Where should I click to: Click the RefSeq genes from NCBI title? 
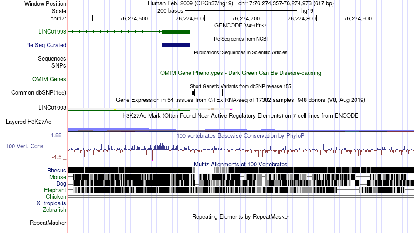(241, 39)
